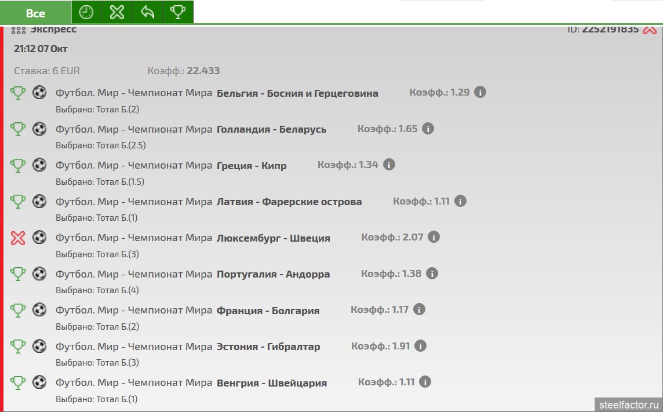The image size is (663, 412).
Task: View info on Франция - Болгария odds
Action: [x=419, y=309]
